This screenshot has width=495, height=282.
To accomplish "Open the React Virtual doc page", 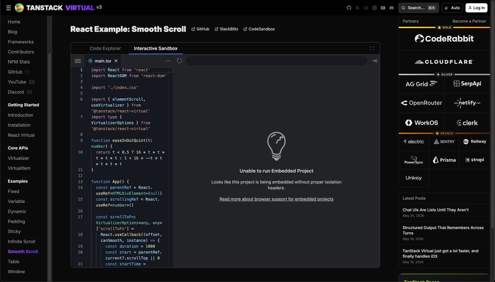I will coord(21,135).
